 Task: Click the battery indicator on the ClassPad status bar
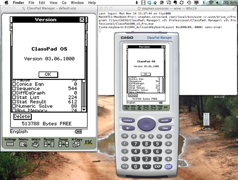78,132
